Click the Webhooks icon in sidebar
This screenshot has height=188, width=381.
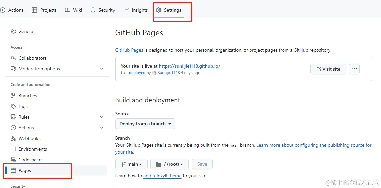click(13, 138)
